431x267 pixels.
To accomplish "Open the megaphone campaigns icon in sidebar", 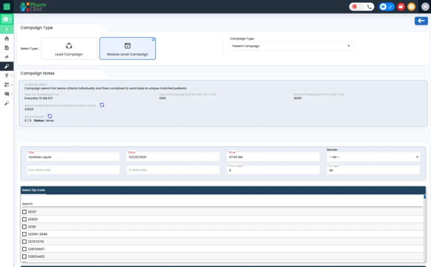I will pos(6,57).
